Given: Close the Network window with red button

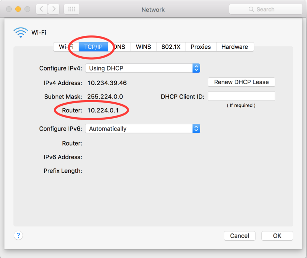Looking at the screenshot, I should (9, 9).
